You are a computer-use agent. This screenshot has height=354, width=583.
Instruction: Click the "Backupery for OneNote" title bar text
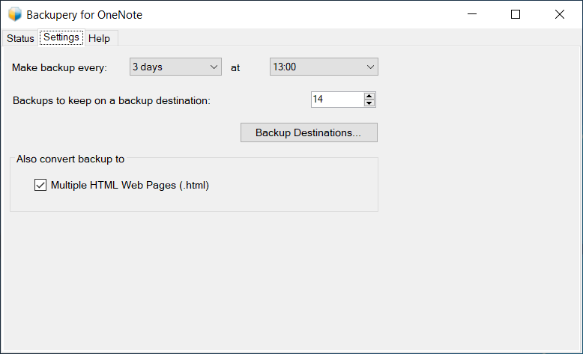click(85, 15)
